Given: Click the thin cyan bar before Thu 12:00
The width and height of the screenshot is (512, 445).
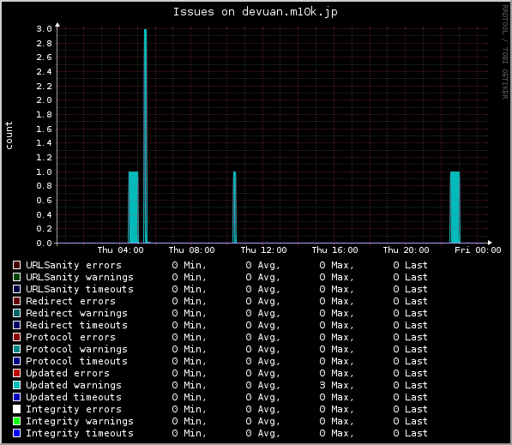Looking at the screenshot, I should click(x=234, y=207).
